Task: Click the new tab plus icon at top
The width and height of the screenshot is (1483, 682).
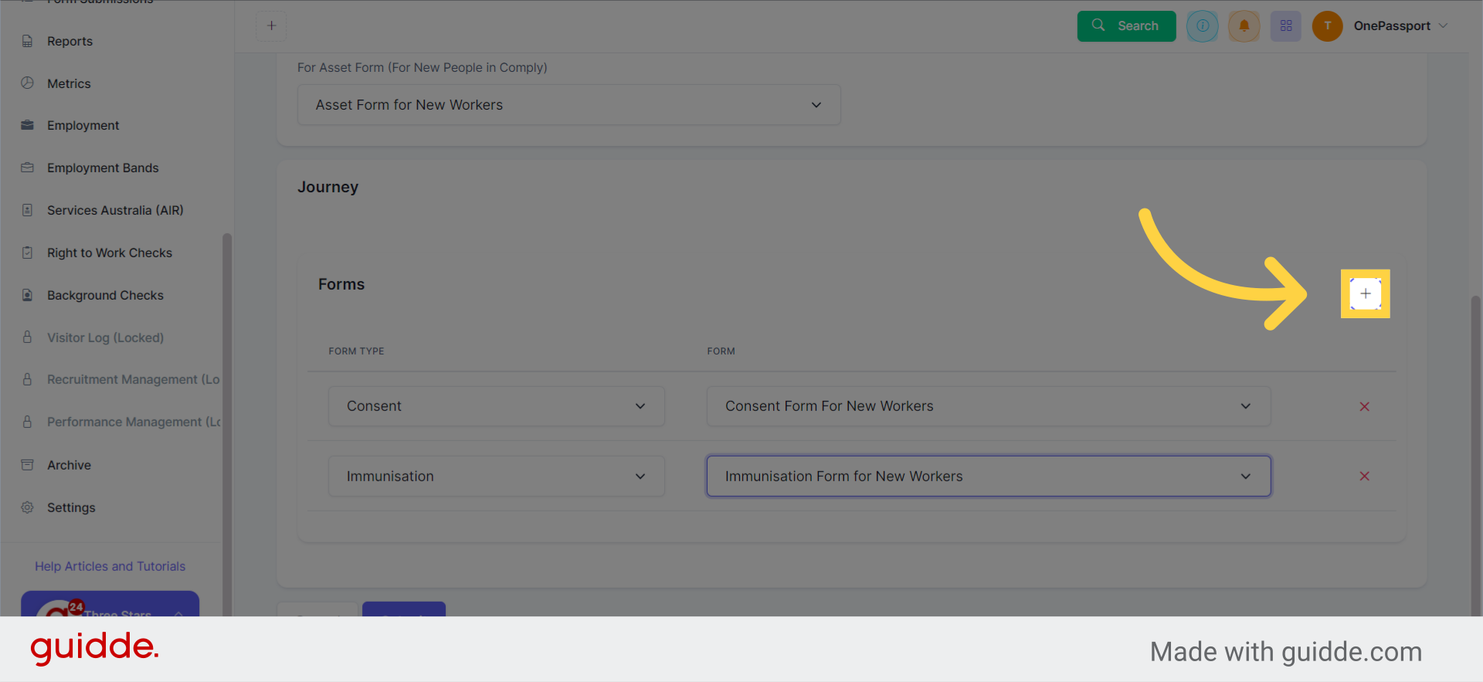Action: click(x=271, y=25)
